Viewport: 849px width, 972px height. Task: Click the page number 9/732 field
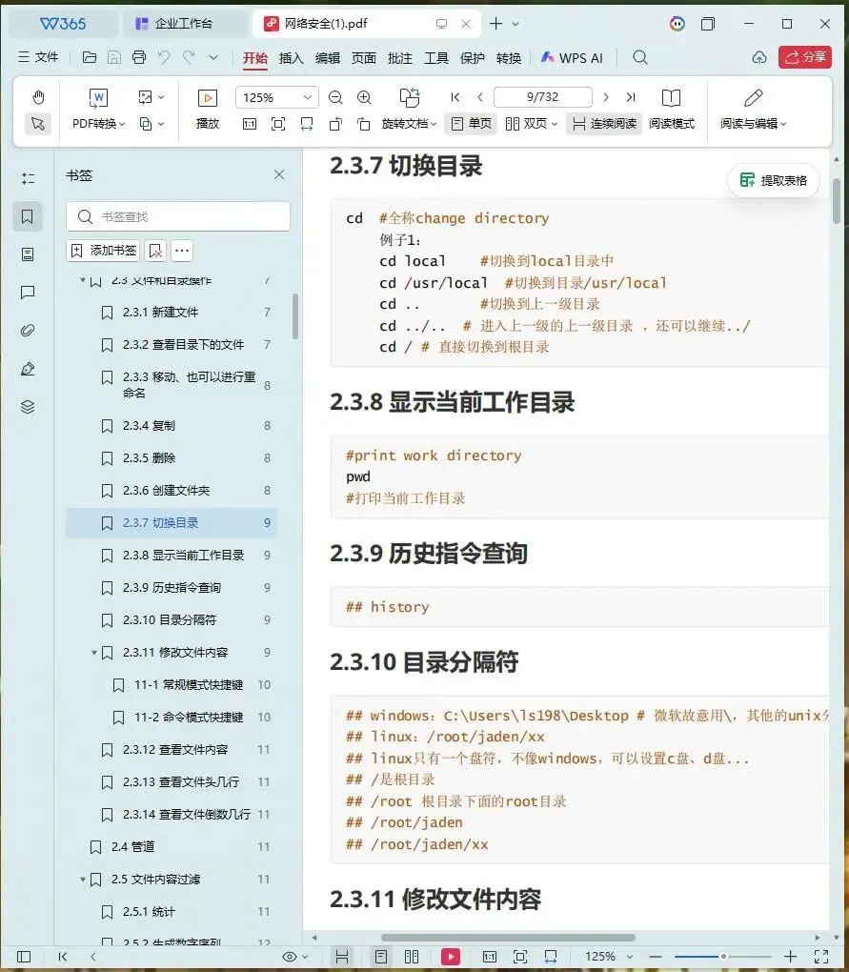tap(543, 97)
